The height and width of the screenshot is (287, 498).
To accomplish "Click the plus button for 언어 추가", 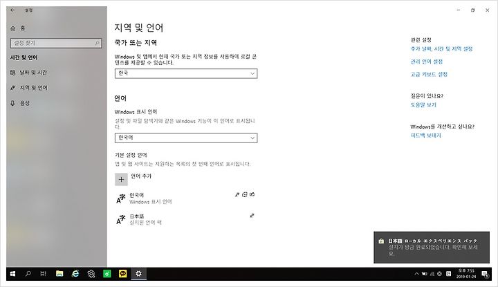I will 121,179.
